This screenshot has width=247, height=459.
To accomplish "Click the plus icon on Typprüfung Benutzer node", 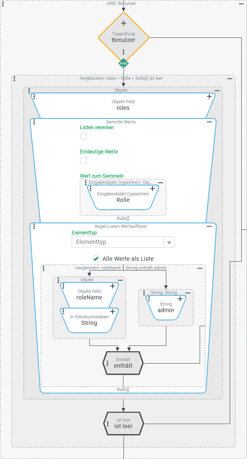I will click(x=123, y=23).
